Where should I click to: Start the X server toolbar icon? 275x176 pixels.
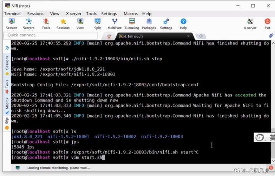tap(250, 24)
